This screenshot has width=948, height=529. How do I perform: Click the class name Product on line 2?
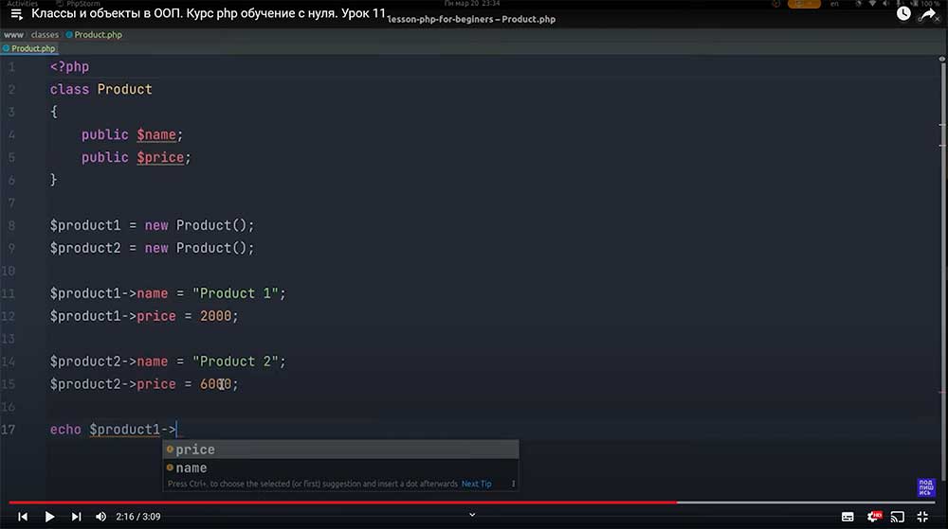[x=124, y=89]
